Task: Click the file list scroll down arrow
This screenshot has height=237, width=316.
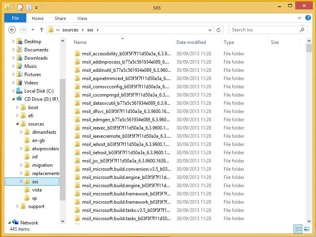Action: pos(309,221)
